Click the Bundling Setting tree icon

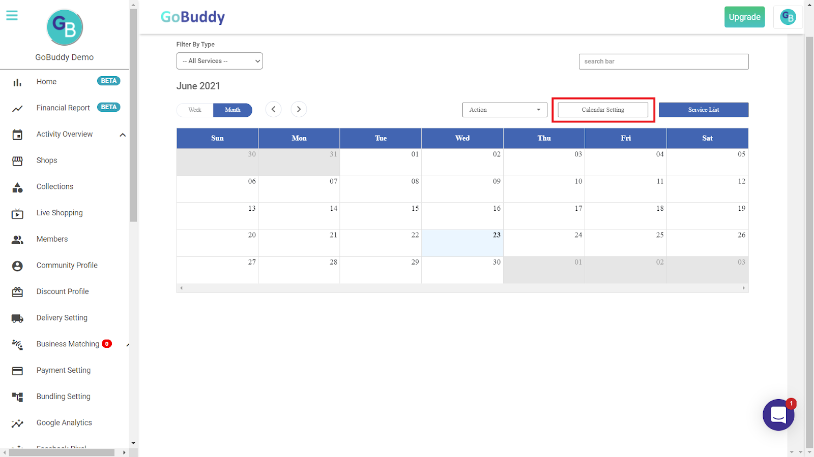click(x=17, y=397)
